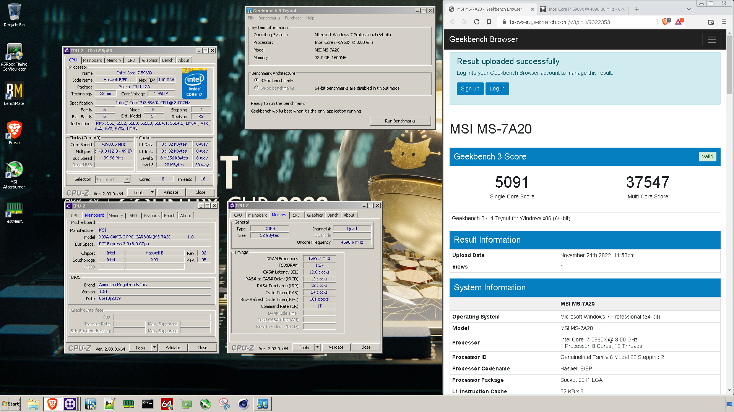Image resolution: width=734 pixels, height=412 pixels.
Task: Click the Intel inside Core i7 logo
Action: 195,83
